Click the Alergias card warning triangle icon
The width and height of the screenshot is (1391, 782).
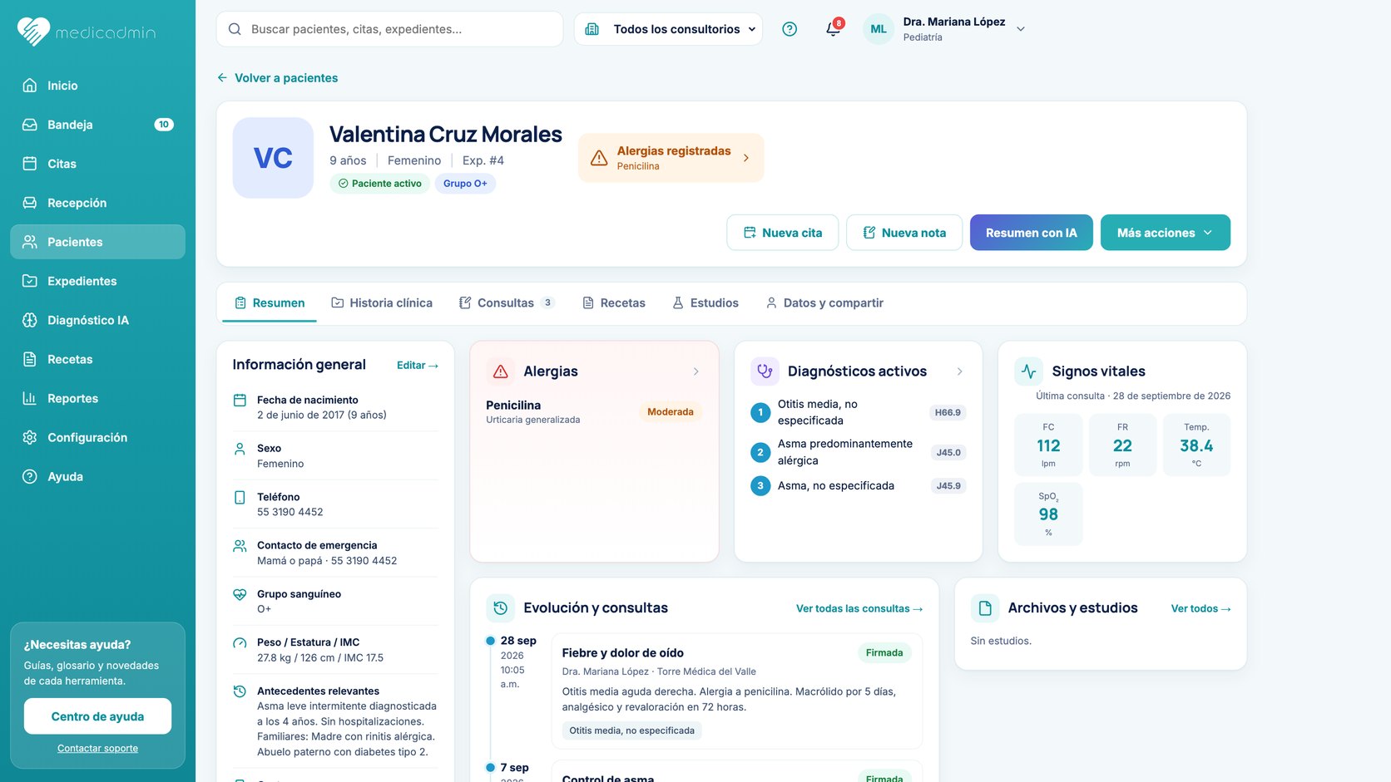click(x=501, y=371)
